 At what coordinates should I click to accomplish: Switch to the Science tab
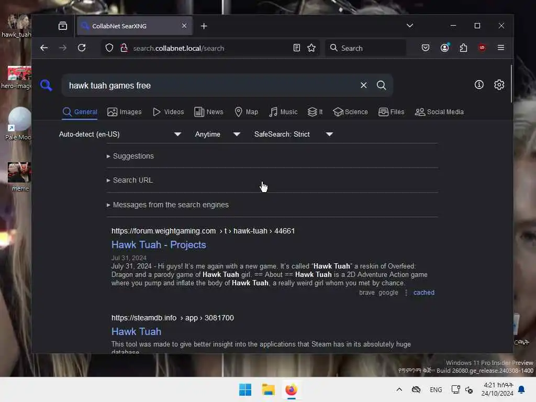pos(350,112)
